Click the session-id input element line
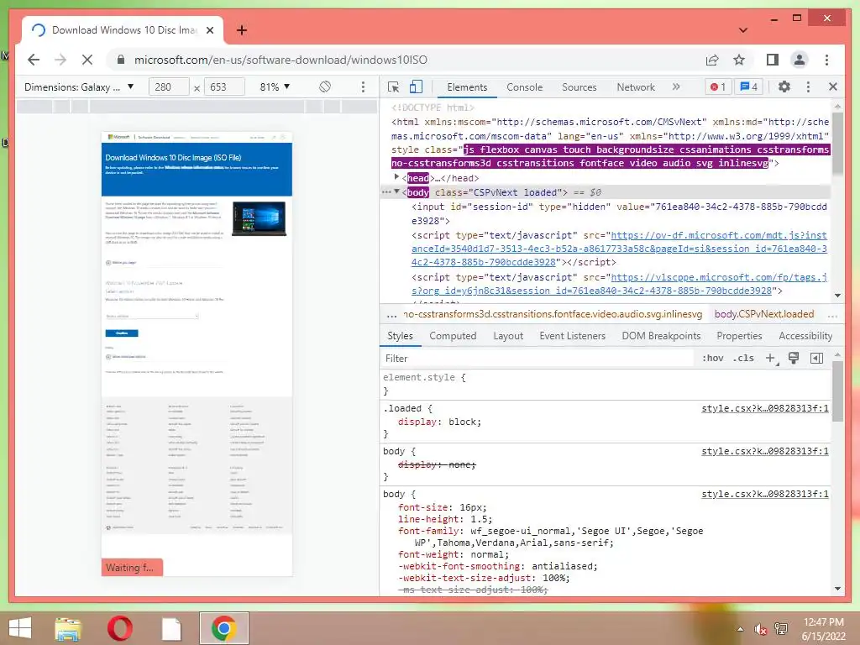The width and height of the screenshot is (860, 645). pos(619,213)
